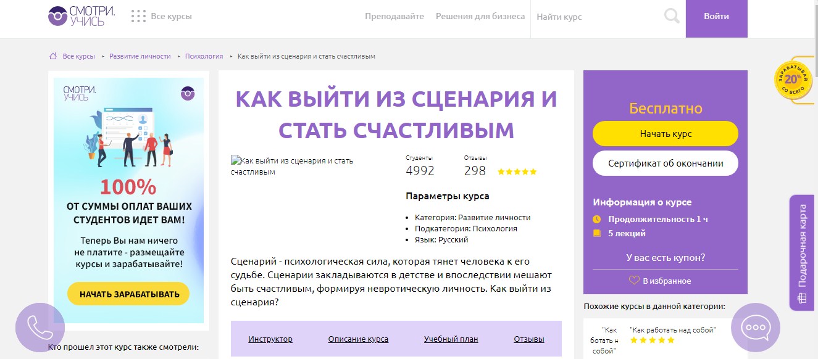Click the search magnifier icon

672,17
